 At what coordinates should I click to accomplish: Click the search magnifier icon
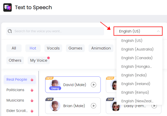[x=10, y=31]
